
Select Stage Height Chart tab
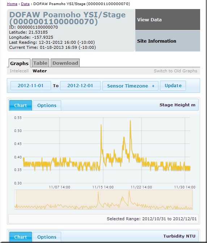[21, 105]
